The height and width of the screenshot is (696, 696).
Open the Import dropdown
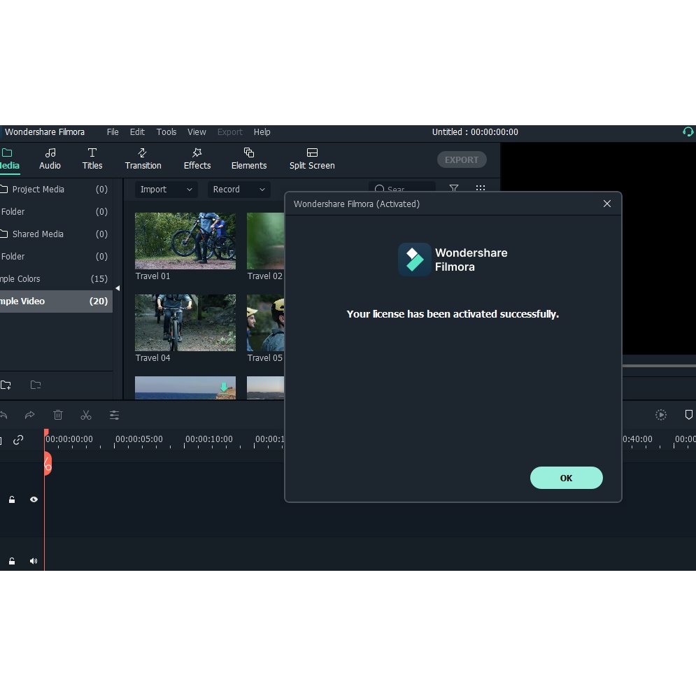coord(166,190)
